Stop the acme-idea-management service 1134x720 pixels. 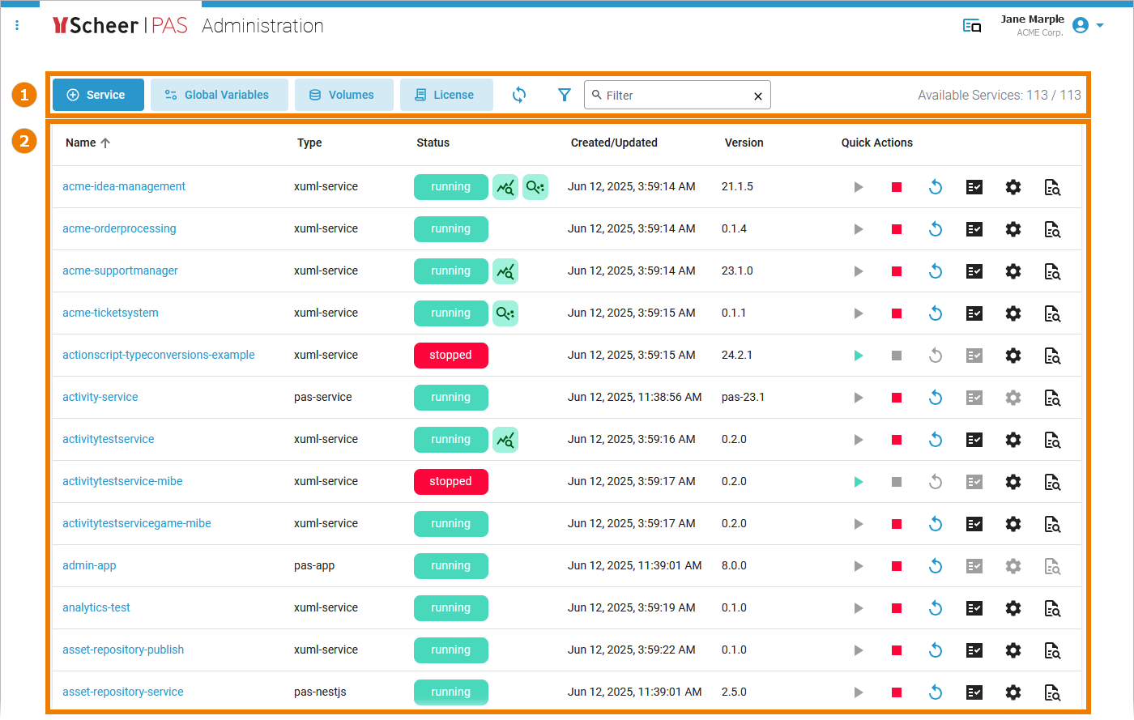897,187
